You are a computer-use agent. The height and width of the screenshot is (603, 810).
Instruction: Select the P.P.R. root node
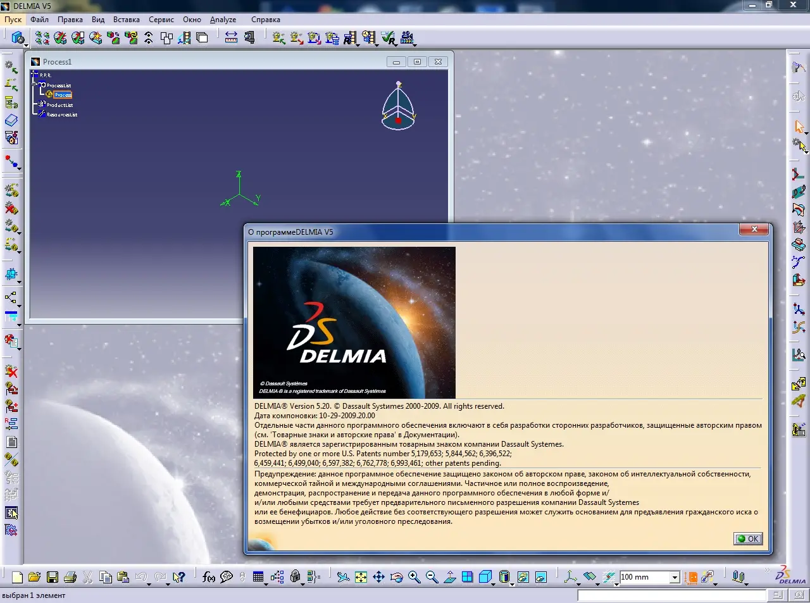tap(46, 75)
